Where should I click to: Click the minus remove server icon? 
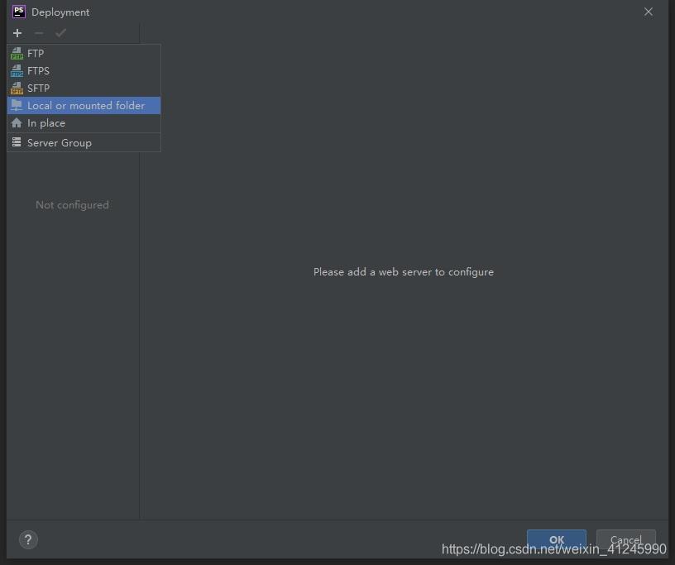coord(39,33)
